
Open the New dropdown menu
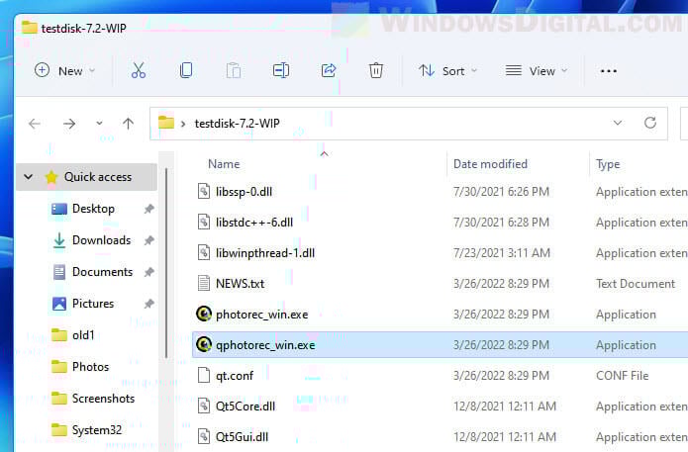(65, 70)
